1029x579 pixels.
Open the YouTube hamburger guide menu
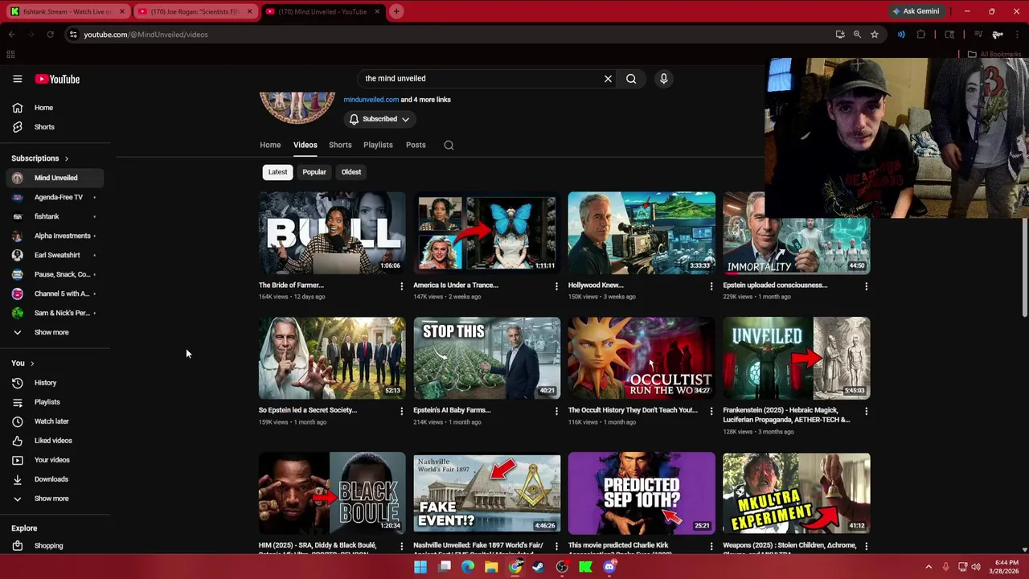click(x=17, y=79)
